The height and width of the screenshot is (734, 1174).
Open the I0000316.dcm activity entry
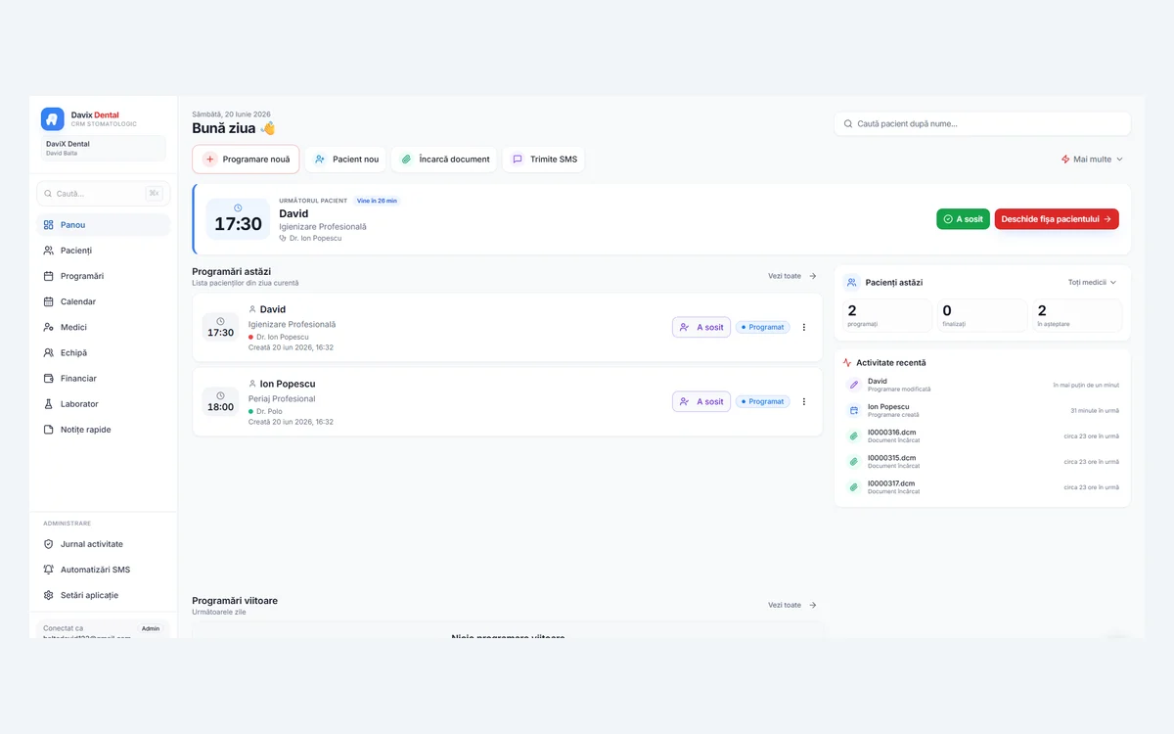pyautogui.click(x=982, y=436)
